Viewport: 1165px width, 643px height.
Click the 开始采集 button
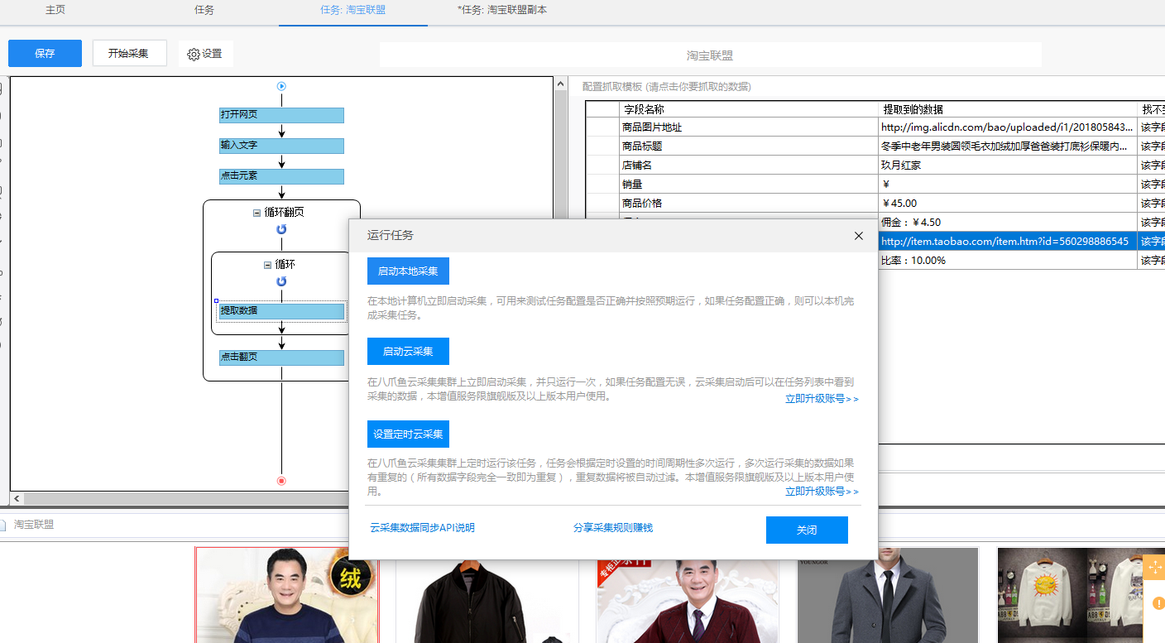[x=129, y=53]
